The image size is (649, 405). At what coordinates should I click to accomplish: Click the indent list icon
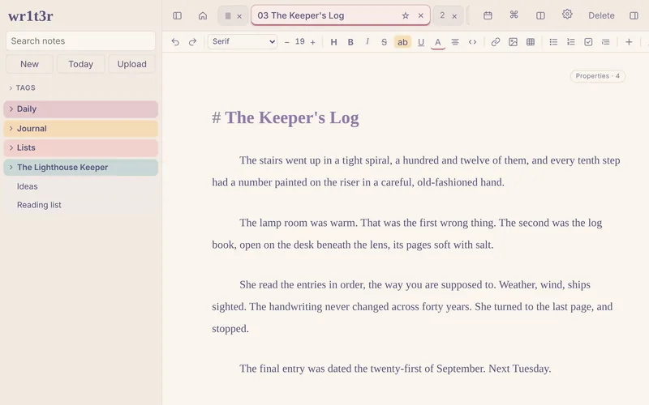605,42
